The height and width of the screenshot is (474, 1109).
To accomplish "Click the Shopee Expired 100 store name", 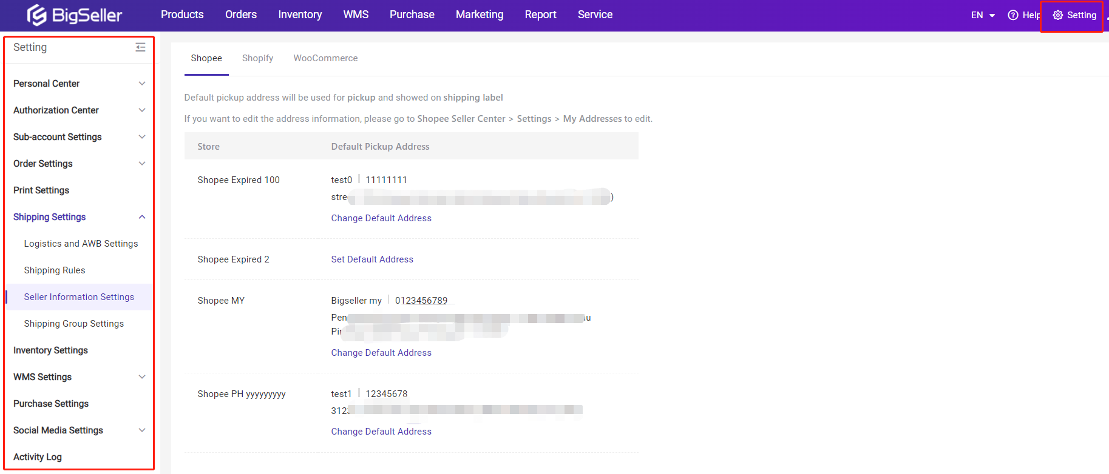I will [239, 180].
